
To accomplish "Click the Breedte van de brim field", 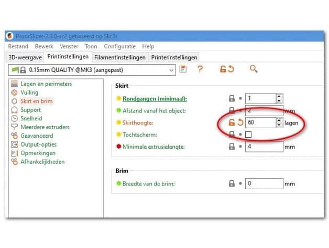I will click(264, 183).
